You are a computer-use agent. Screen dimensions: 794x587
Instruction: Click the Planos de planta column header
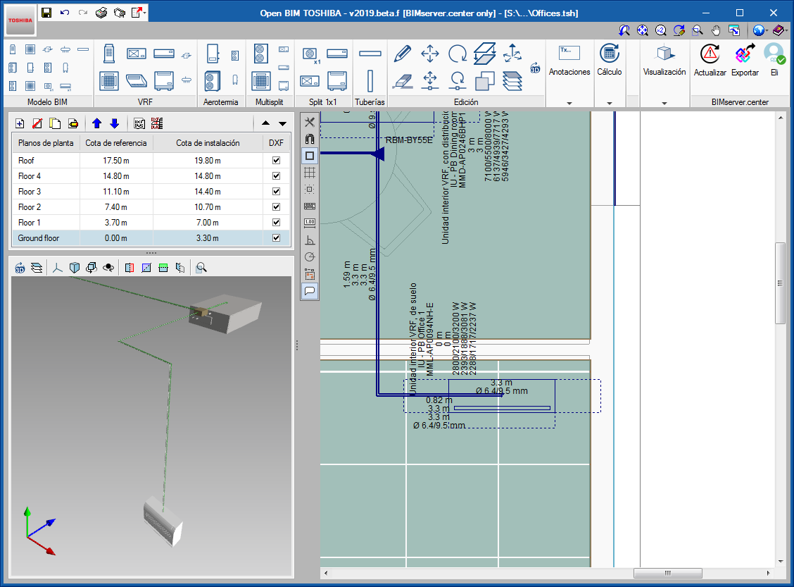point(46,143)
